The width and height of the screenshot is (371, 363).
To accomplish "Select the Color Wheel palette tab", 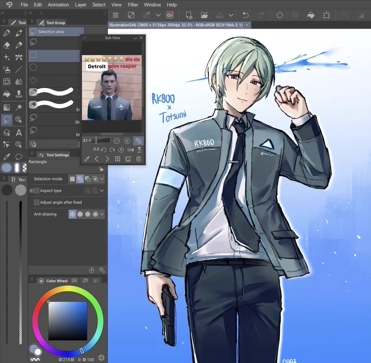I will [x=53, y=281].
